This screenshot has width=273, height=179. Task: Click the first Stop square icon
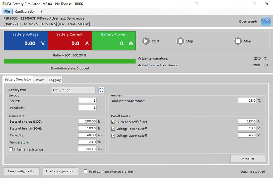[180, 41]
